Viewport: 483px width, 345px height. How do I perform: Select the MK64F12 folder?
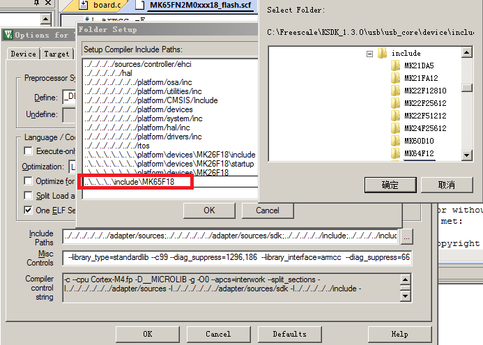click(420, 153)
